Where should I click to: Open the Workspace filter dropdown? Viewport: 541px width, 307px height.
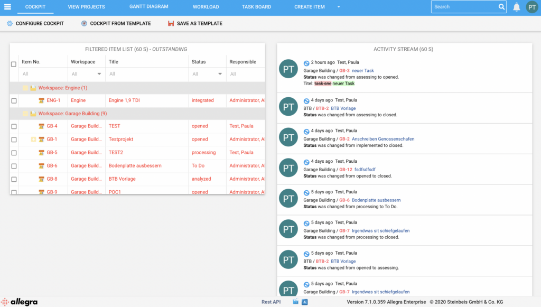click(99, 74)
